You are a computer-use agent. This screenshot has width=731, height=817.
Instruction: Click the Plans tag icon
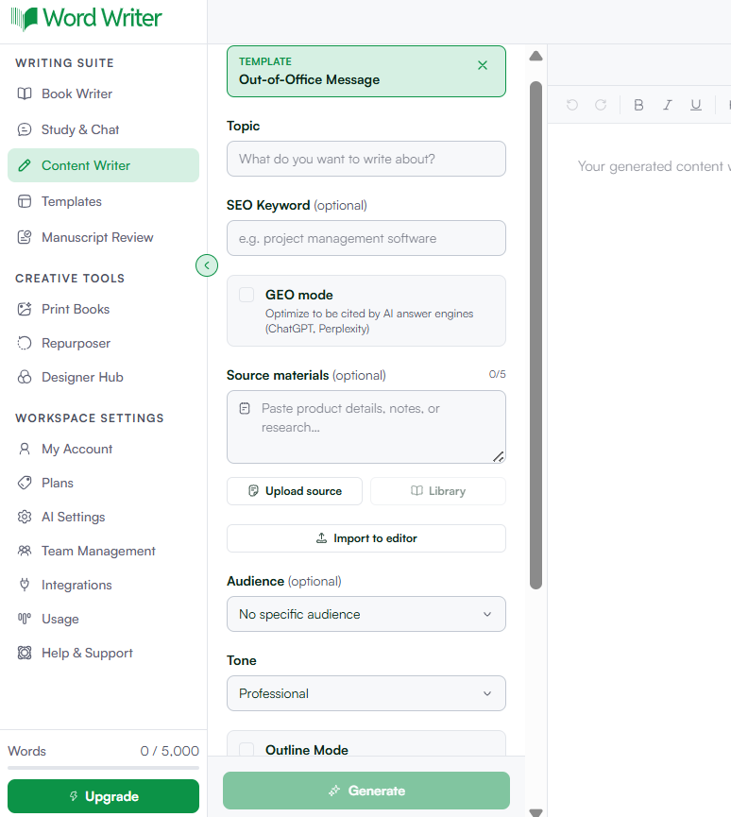(25, 483)
